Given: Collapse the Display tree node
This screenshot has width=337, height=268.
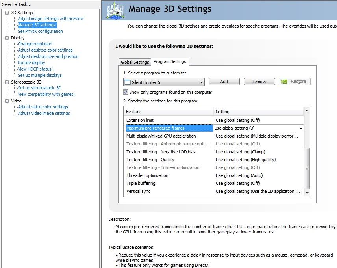Looking at the screenshot, I should (7, 38).
